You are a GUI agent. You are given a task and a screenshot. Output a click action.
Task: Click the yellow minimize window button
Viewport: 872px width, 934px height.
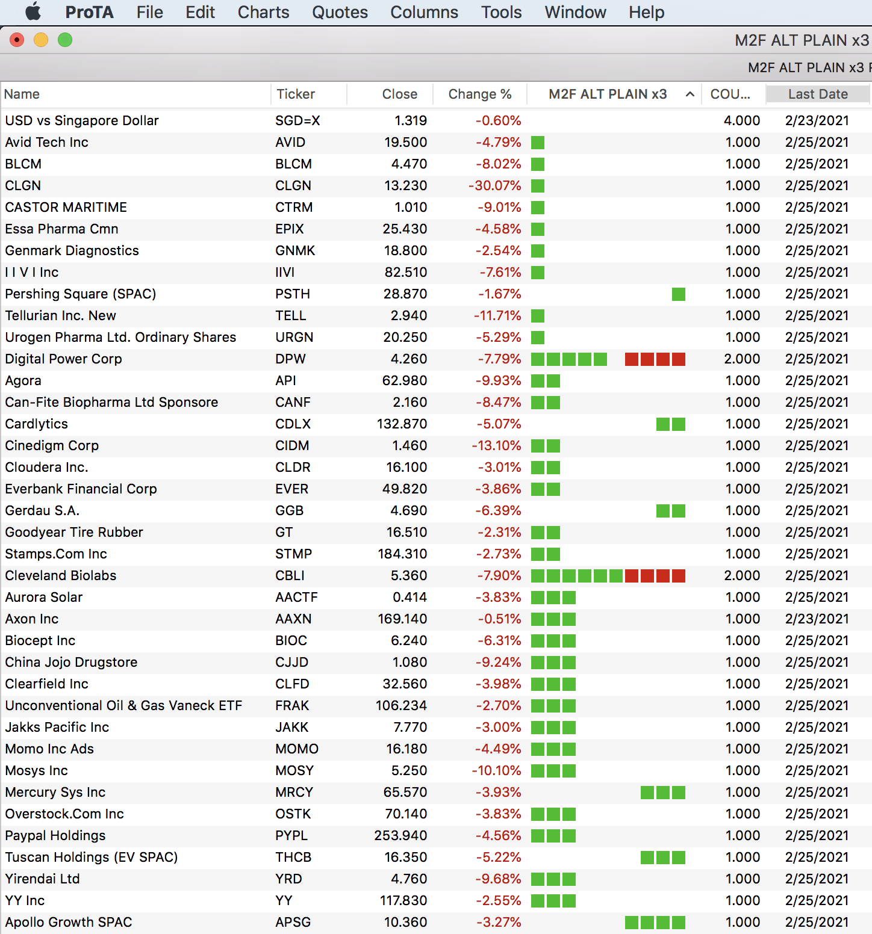[x=41, y=40]
